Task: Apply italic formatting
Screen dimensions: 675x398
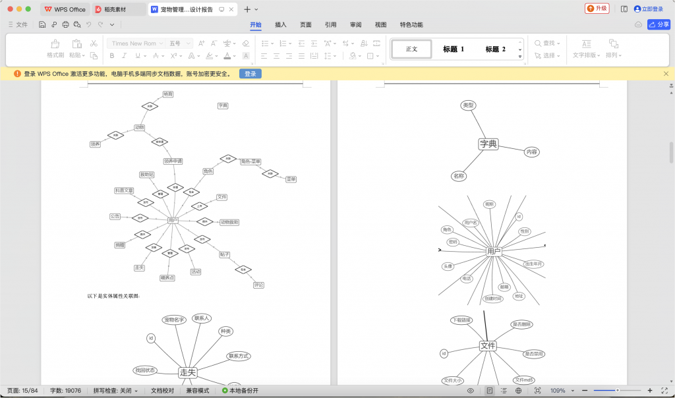Action: [123, 56]
